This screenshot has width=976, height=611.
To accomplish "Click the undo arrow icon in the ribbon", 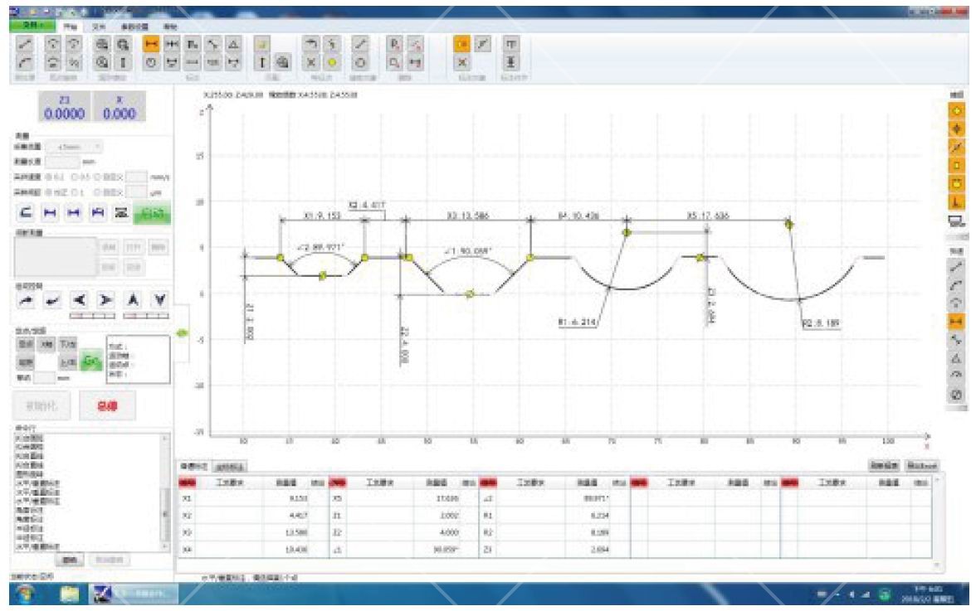I will (x=310, y=43).
